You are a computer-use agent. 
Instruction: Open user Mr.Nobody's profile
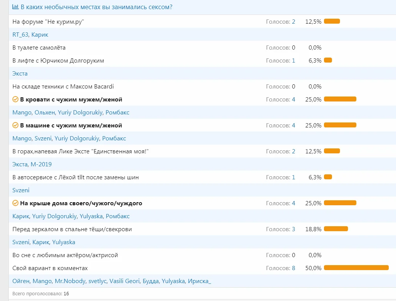[x=70, y=281]
